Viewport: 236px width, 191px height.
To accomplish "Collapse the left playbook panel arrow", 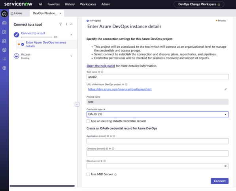I will (77, 104).
